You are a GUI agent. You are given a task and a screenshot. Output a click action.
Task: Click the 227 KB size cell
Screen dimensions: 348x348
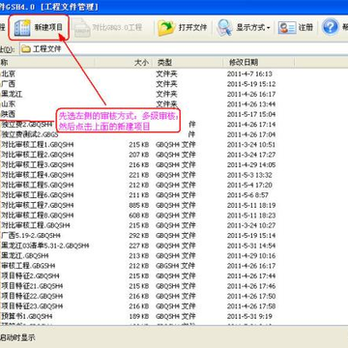(x=139, y=246)
